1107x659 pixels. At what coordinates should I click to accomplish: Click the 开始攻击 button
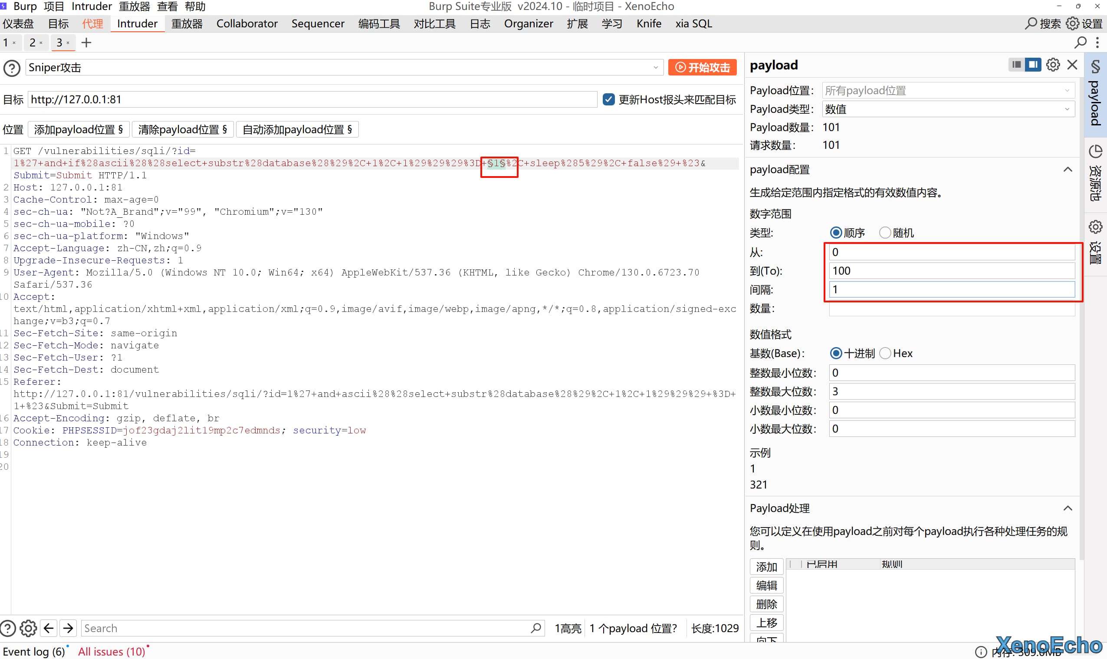[702, 68]
